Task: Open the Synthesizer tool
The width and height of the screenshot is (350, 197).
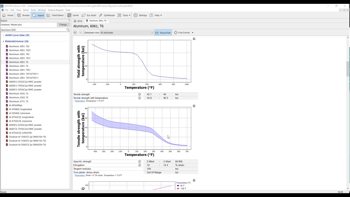Action: (107, 15)
